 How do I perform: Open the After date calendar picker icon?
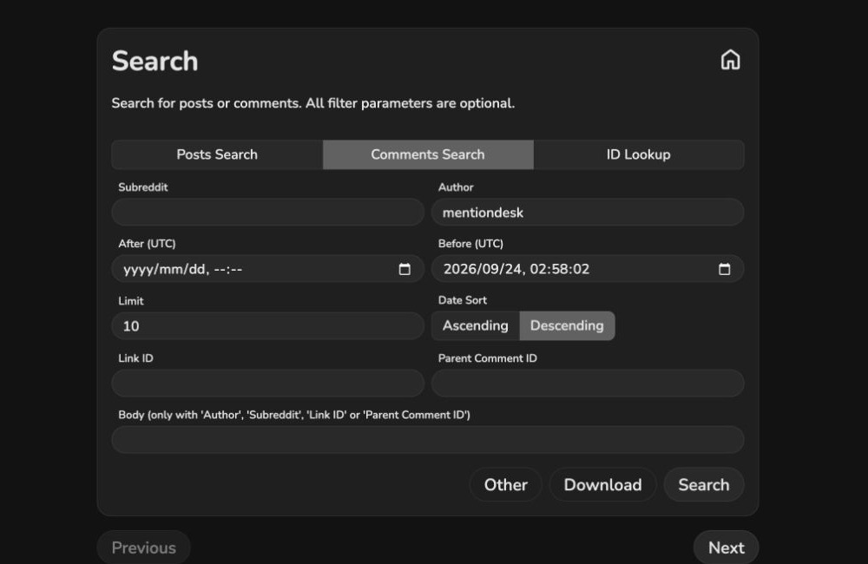pos(404,269)
